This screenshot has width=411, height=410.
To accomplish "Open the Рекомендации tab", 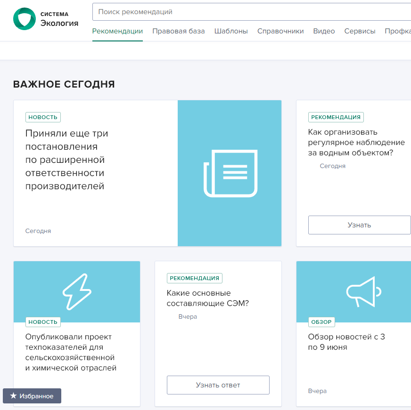I will point(117,32).
